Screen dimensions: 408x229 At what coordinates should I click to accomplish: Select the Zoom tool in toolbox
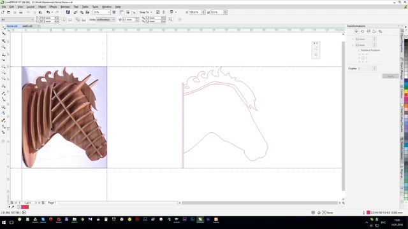tap(3, 46)
